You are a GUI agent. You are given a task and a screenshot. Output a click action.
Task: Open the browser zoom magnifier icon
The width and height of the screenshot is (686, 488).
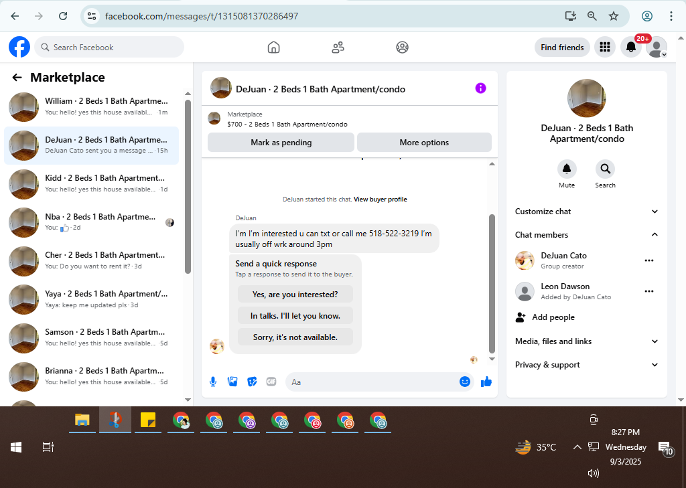592,16
